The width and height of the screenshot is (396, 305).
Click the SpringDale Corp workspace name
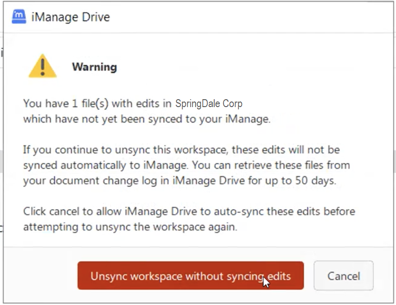click(209, 103)
